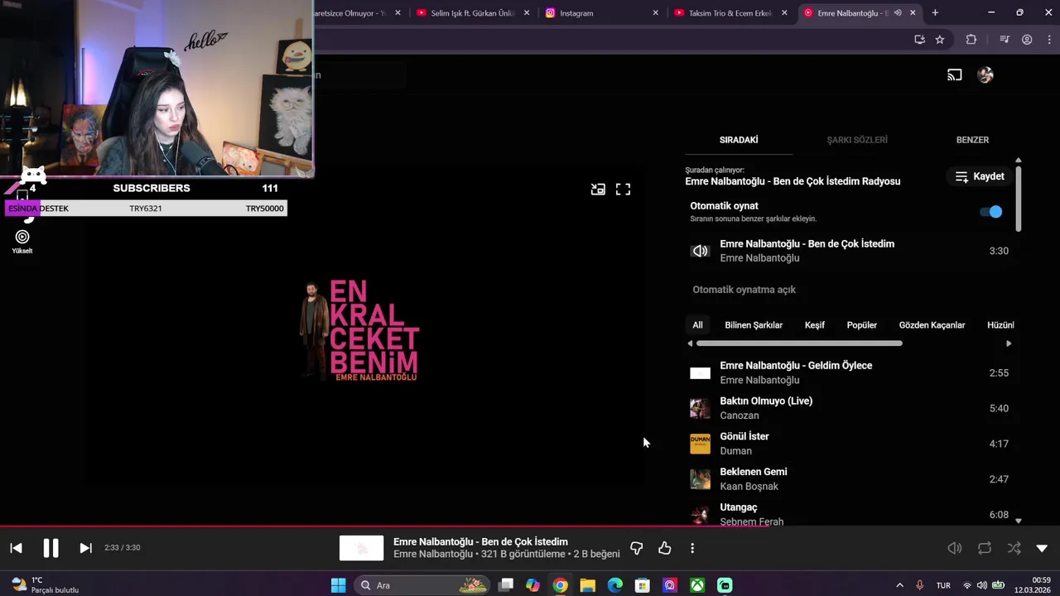Viewport: 1060px width, 596px height.
Task: Open the Chrome extensions puzzle icon
Action: tap(971, 40)
